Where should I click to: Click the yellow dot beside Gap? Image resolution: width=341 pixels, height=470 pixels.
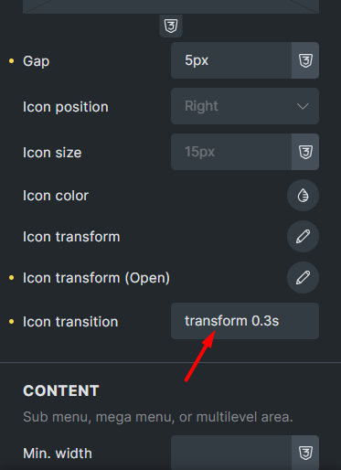coord(12,61)
